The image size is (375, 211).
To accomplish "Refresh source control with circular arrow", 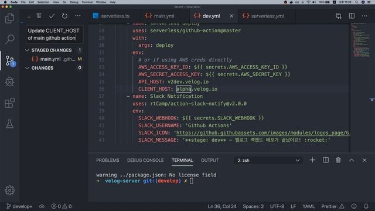I will 64,16.
